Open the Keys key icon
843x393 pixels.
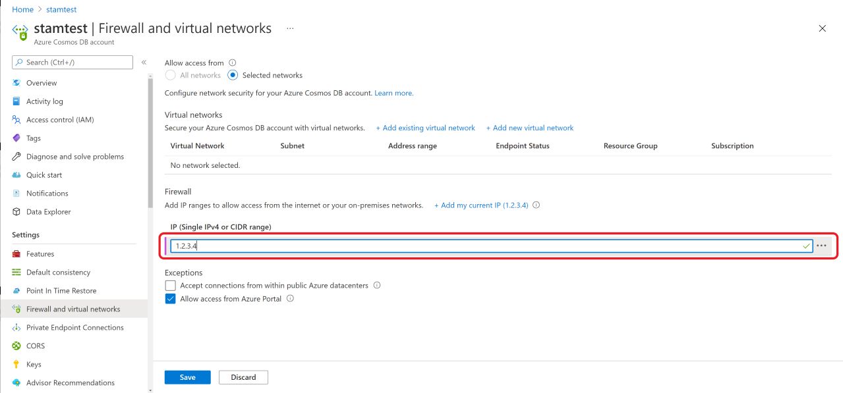click(16, 364)
